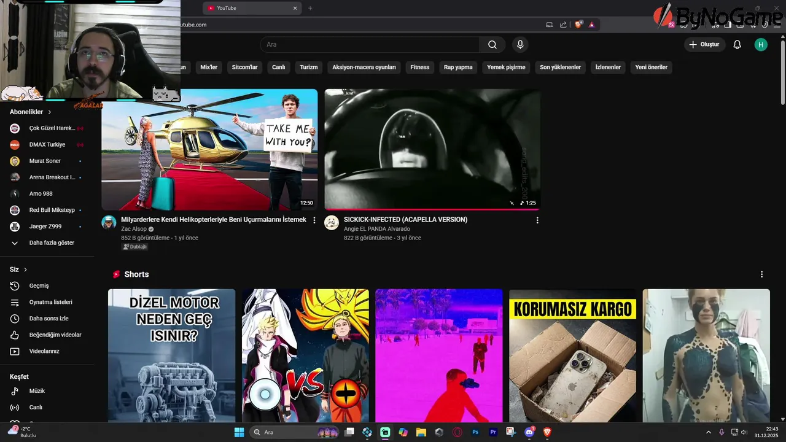Click the Milyarderlere Kendi Helikopterleriyle video title
Screen dimensions: 786x442
214,220
